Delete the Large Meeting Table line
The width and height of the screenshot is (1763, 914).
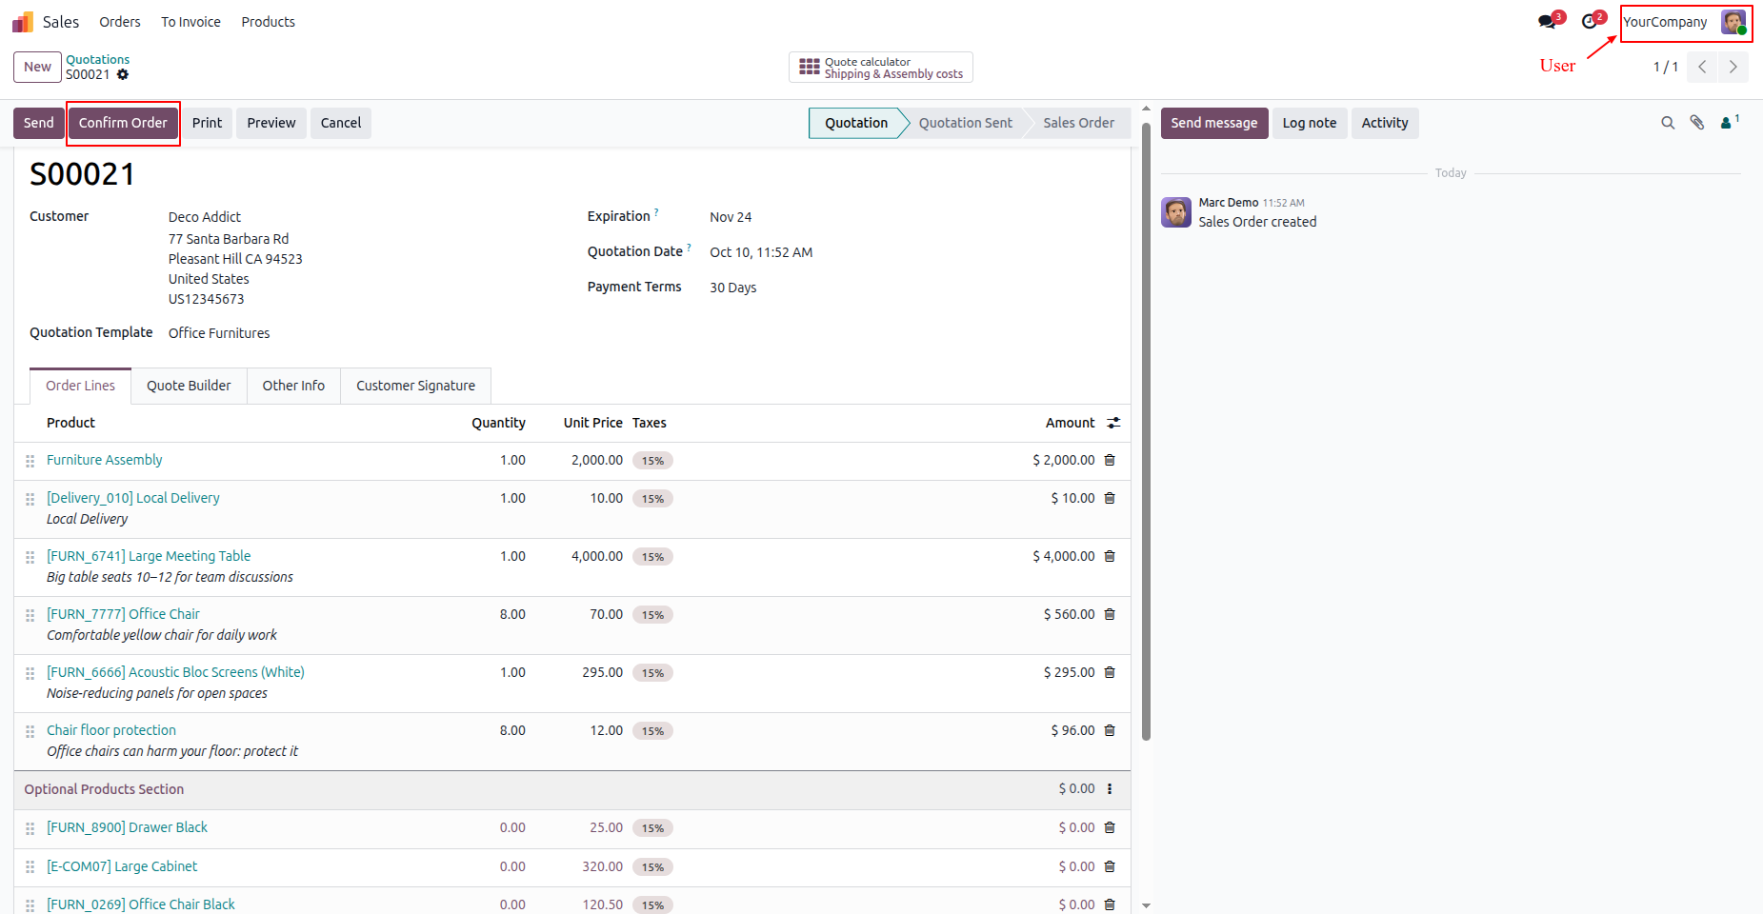[1110, 556]
